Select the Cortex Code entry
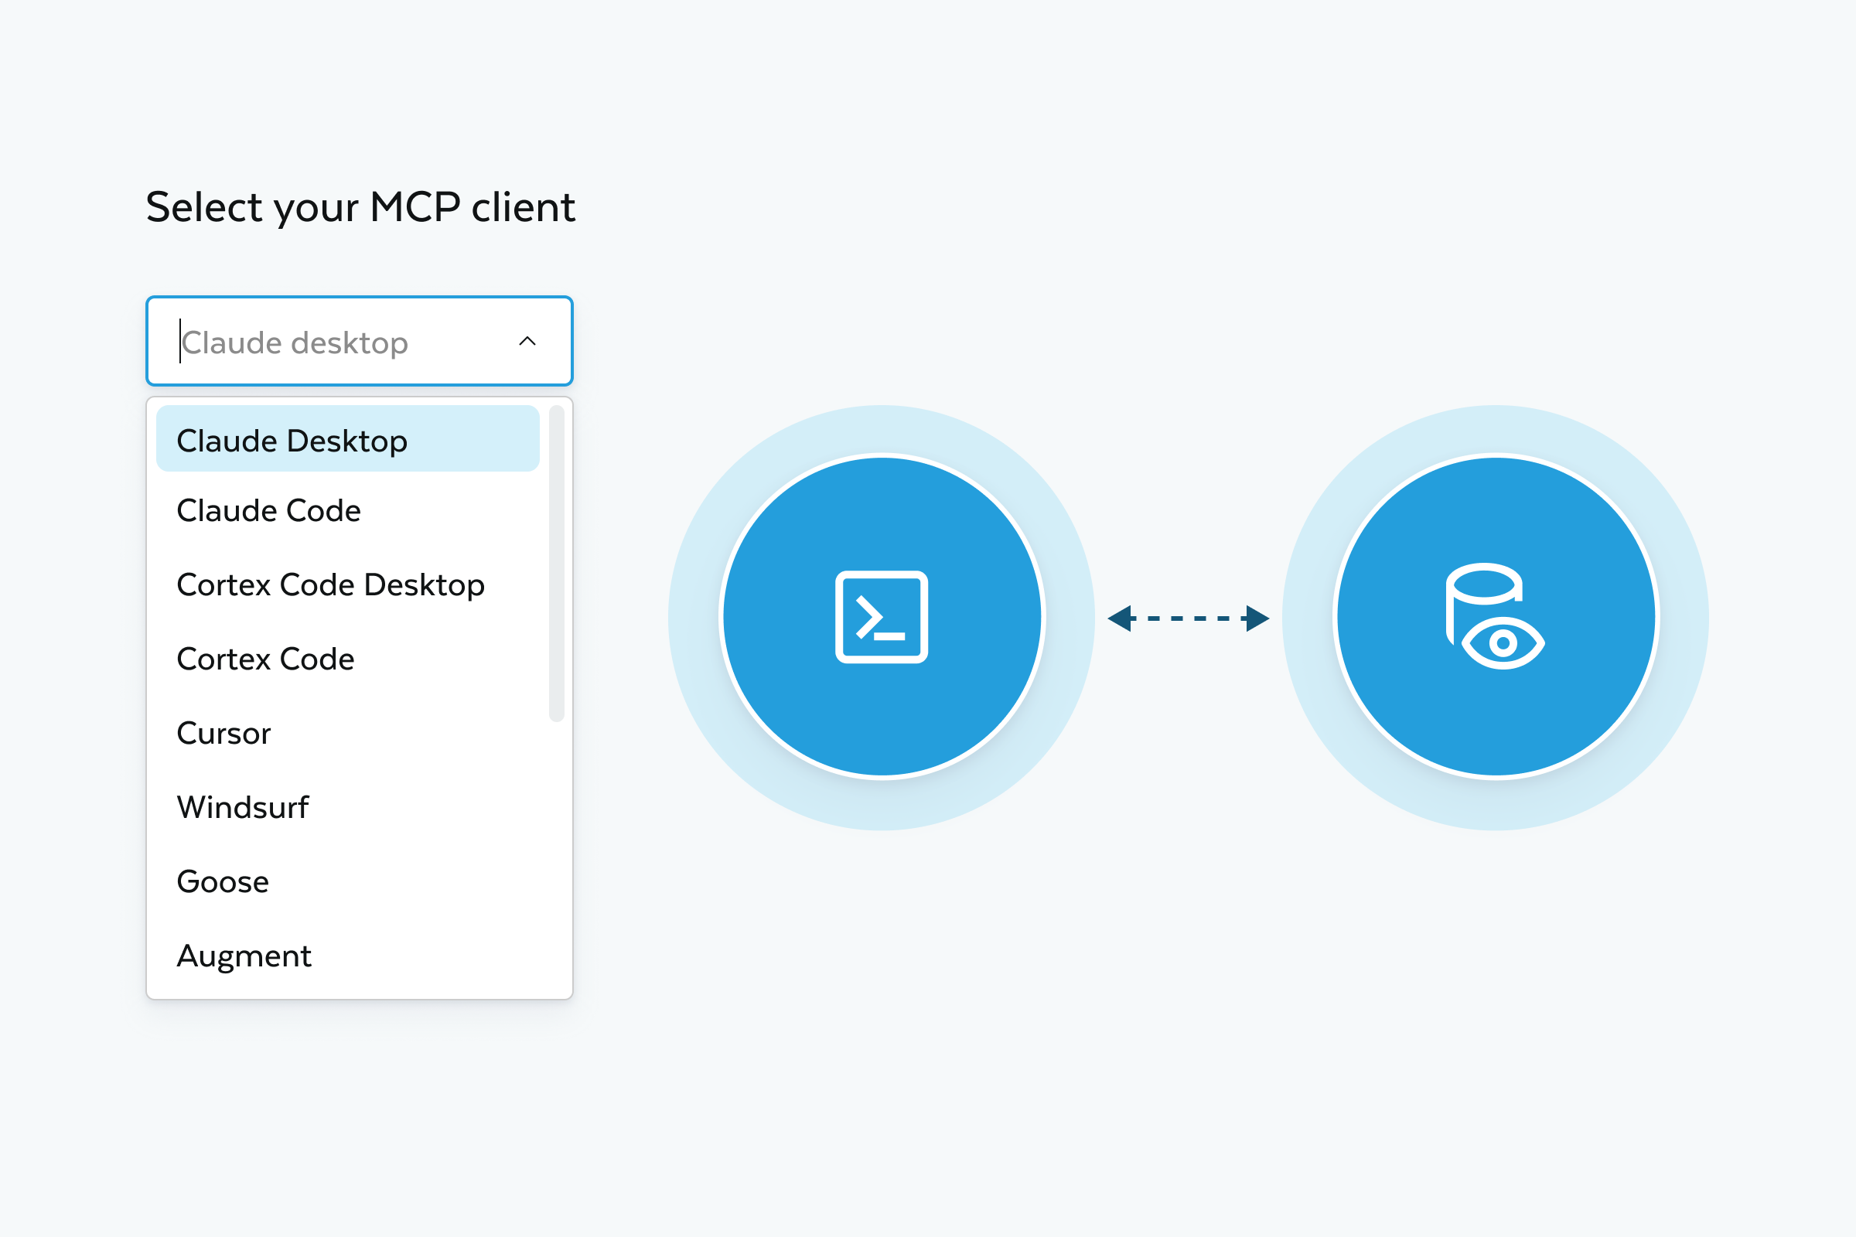 click(x=348, y=659)
